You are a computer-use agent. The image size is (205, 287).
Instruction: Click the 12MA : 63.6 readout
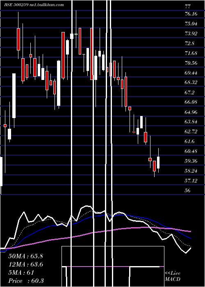(x=25, y=264)
